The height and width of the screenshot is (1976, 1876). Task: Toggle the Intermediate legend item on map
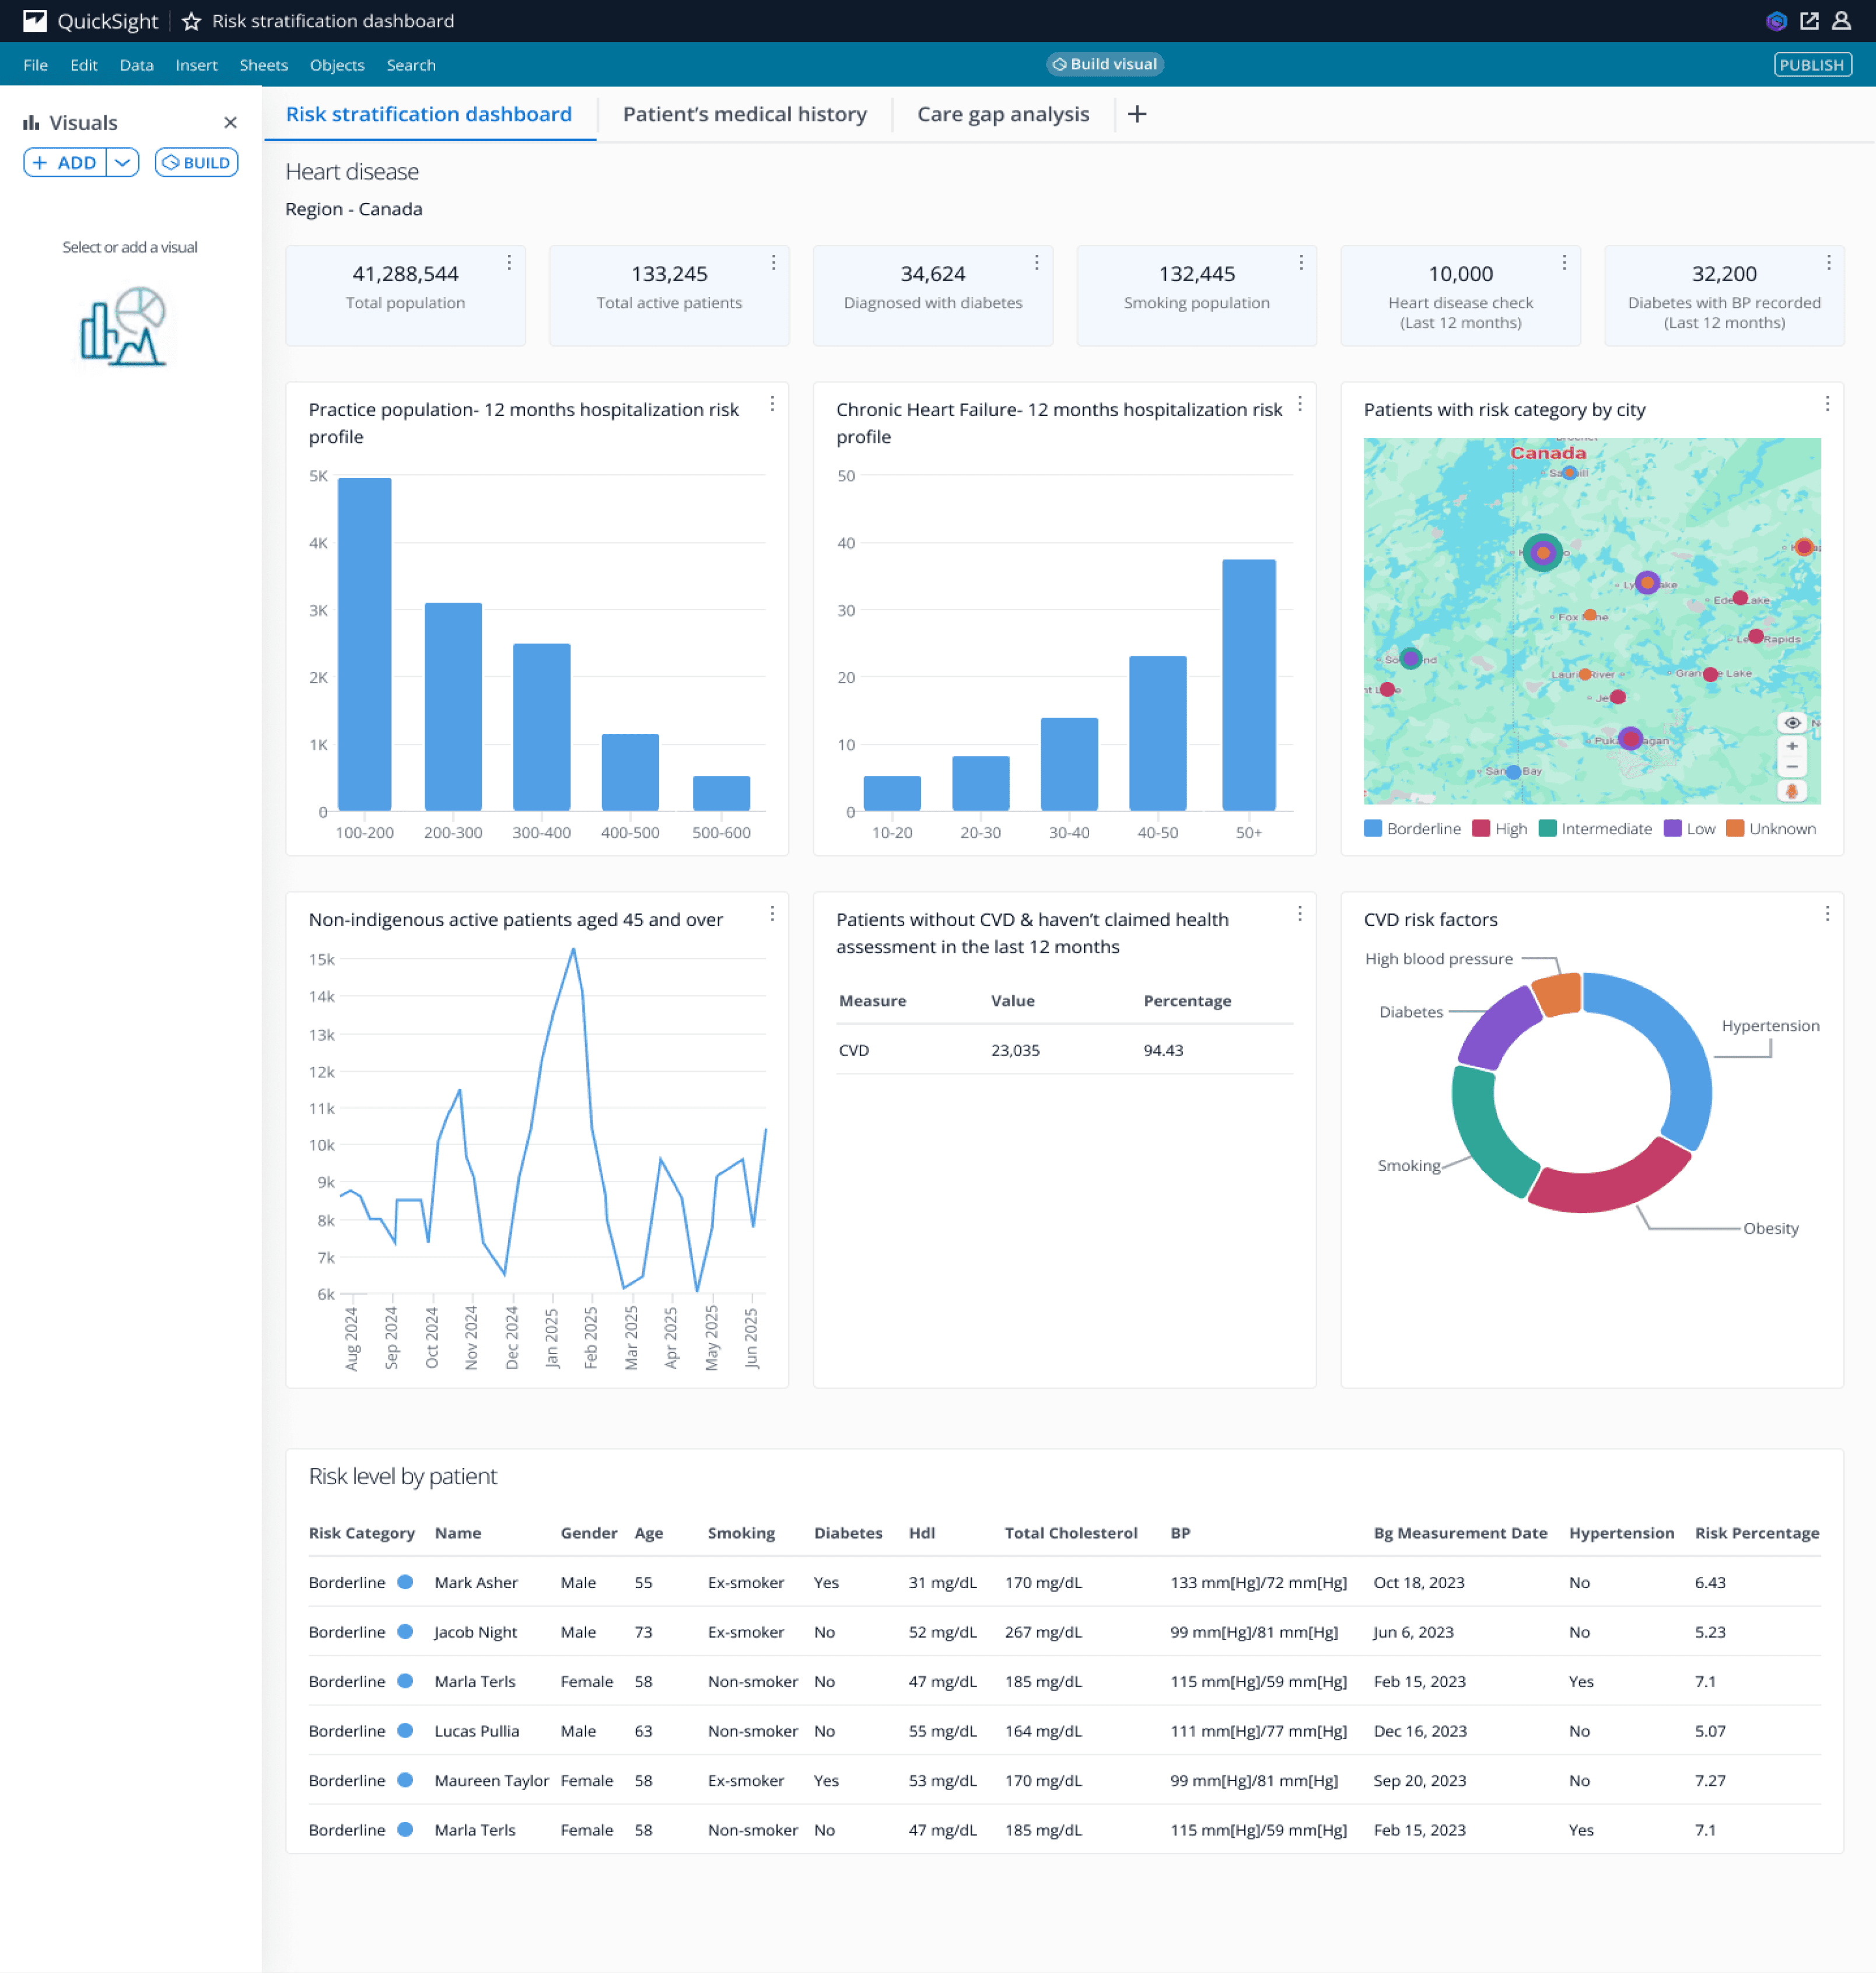tap(1594, 829)
